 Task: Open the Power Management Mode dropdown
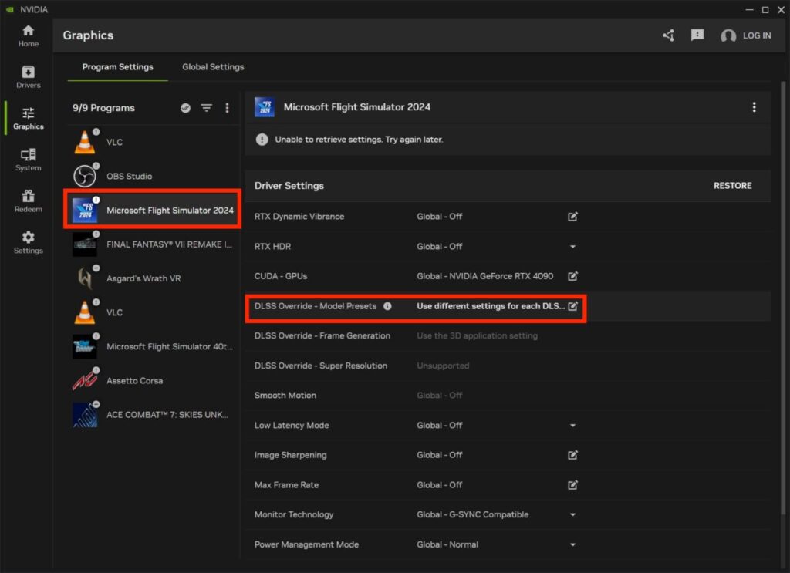click(573, 544)
